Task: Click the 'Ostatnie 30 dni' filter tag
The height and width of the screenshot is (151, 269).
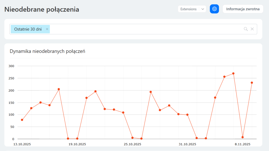Action: [x=28, y=29]
